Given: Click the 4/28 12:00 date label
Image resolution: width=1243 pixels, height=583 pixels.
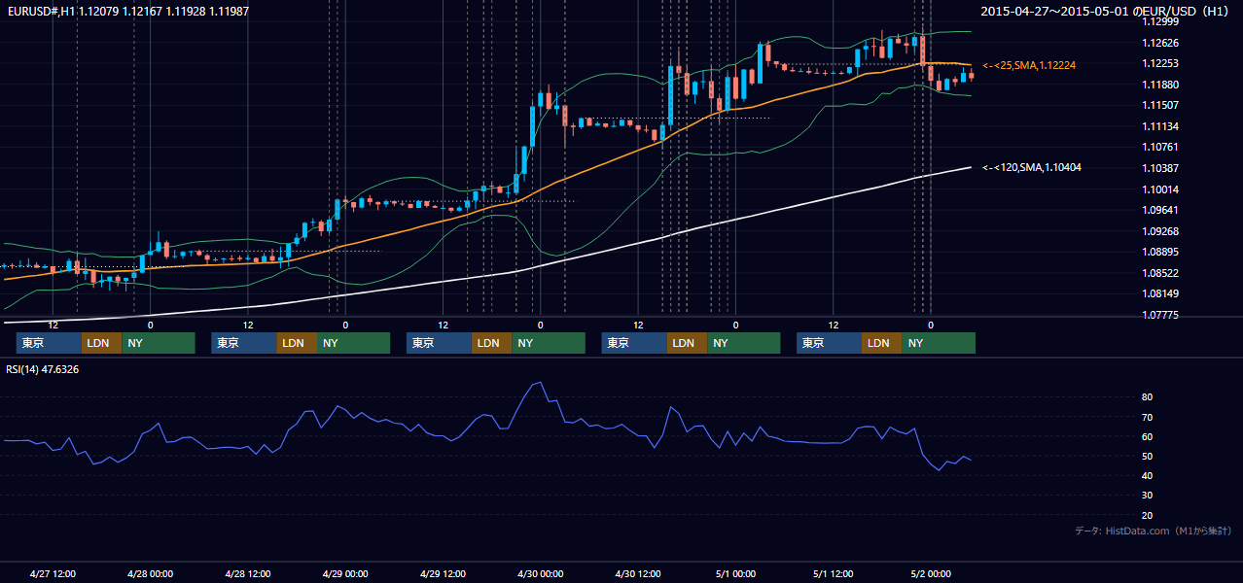Looking at the screenshot, I should pos(248,573).
